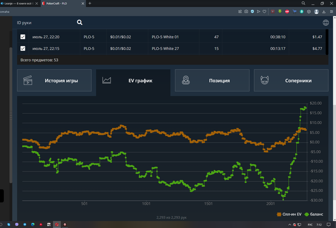This screenshot has width=336, height=228.
Task: Click the 00:38:10 duration cell
Action: coord(277,37)
